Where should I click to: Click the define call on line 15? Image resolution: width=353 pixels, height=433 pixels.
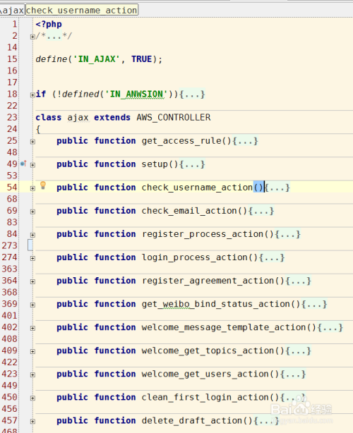52,59
